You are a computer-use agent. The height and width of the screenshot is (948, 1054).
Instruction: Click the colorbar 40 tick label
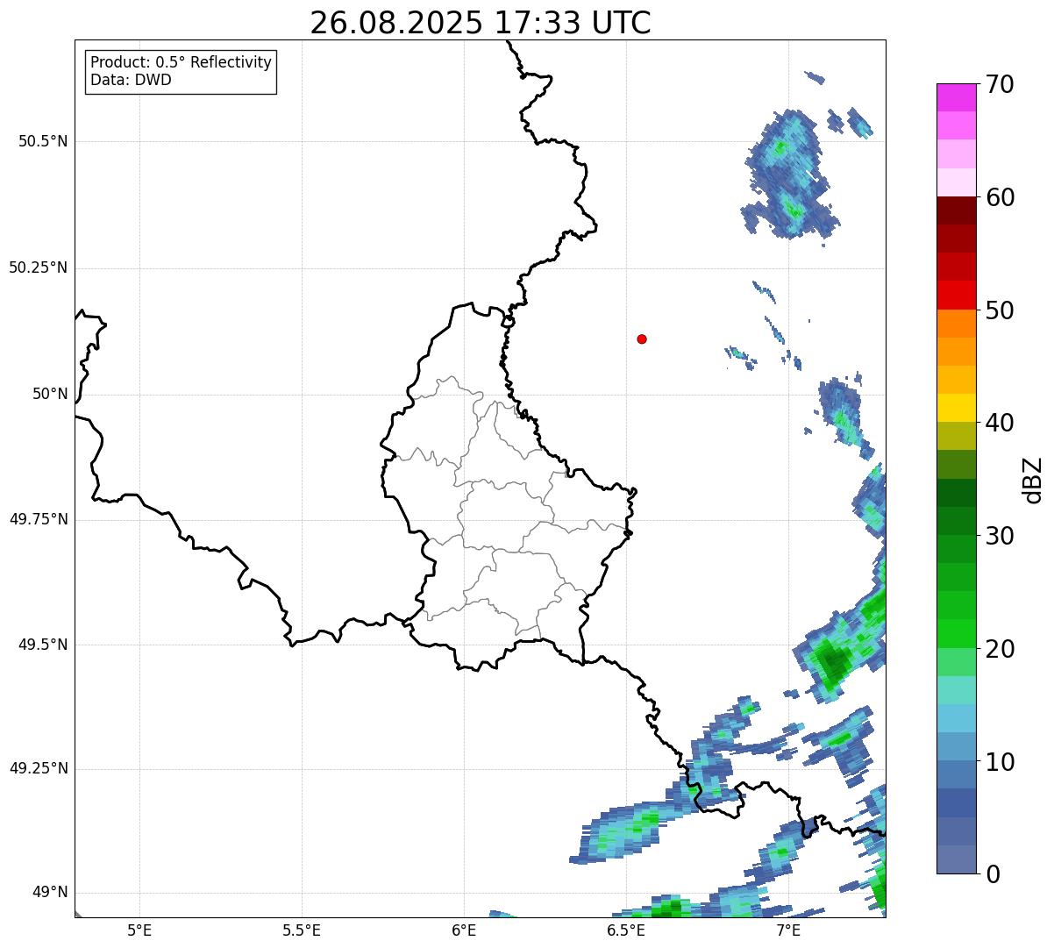(1000, 423)
